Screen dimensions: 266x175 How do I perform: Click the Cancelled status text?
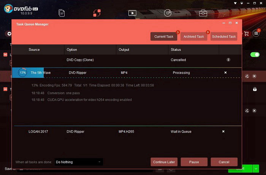pos(178,60)
